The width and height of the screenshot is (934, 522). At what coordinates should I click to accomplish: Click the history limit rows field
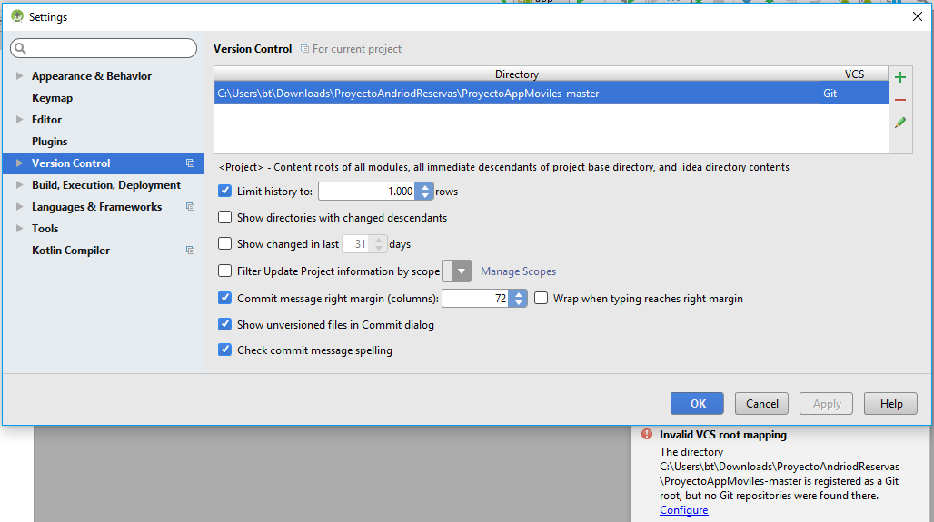pos(367,191)
